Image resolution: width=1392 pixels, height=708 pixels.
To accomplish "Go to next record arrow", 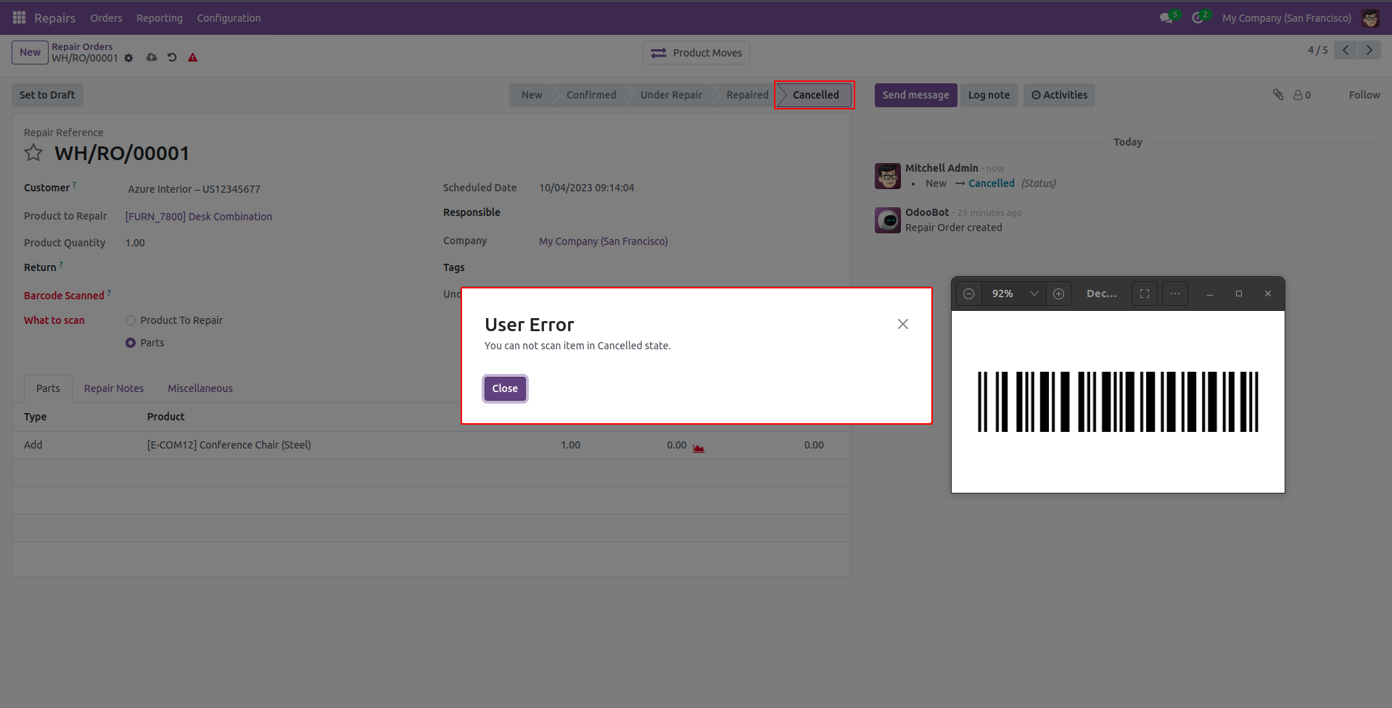I will click(1369, 50).
